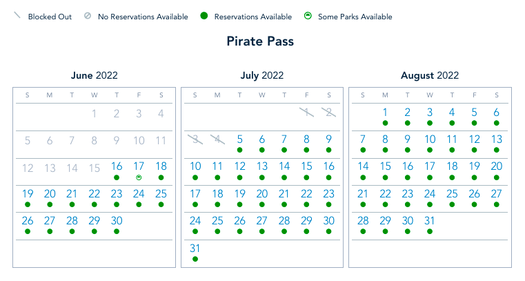Click the June 2022 month heading

pyautogui.click(x=94, y=76)
